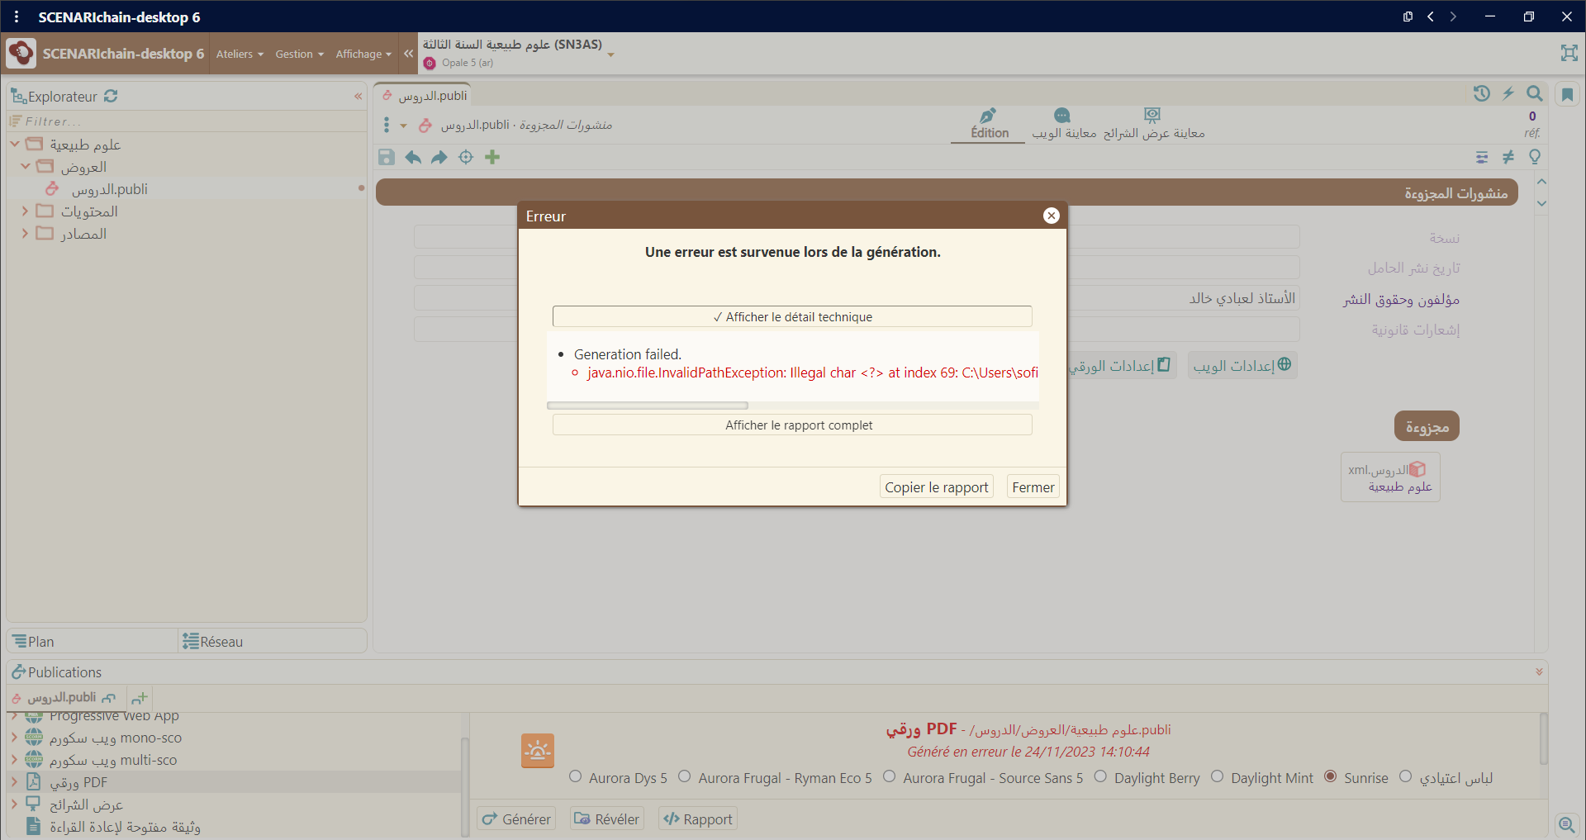Select the Sunrise skin radio button
This screenshot has height=840, width=1586.
point(1330,776)
